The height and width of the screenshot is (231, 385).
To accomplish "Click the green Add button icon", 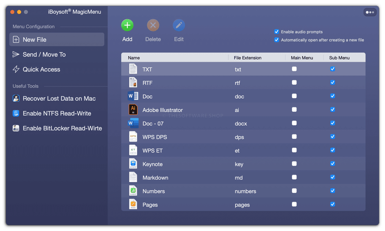I will tap(127, 25).
